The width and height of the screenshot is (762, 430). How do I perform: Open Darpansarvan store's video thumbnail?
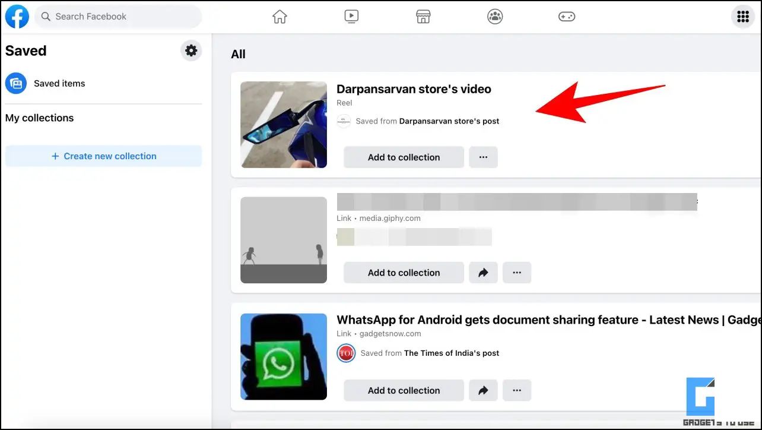click(x=284, y=125)
